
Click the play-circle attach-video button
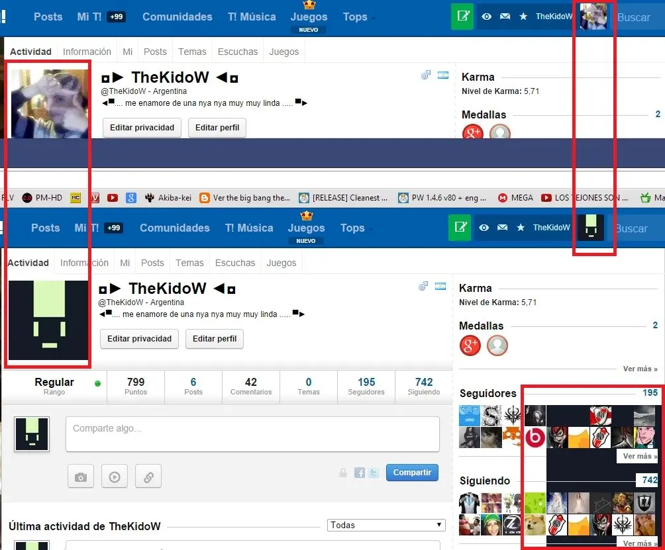click(x=115, y=476)
